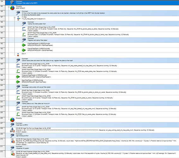Select the highlighted transport filter plate comment row

[x=92, y=3]
